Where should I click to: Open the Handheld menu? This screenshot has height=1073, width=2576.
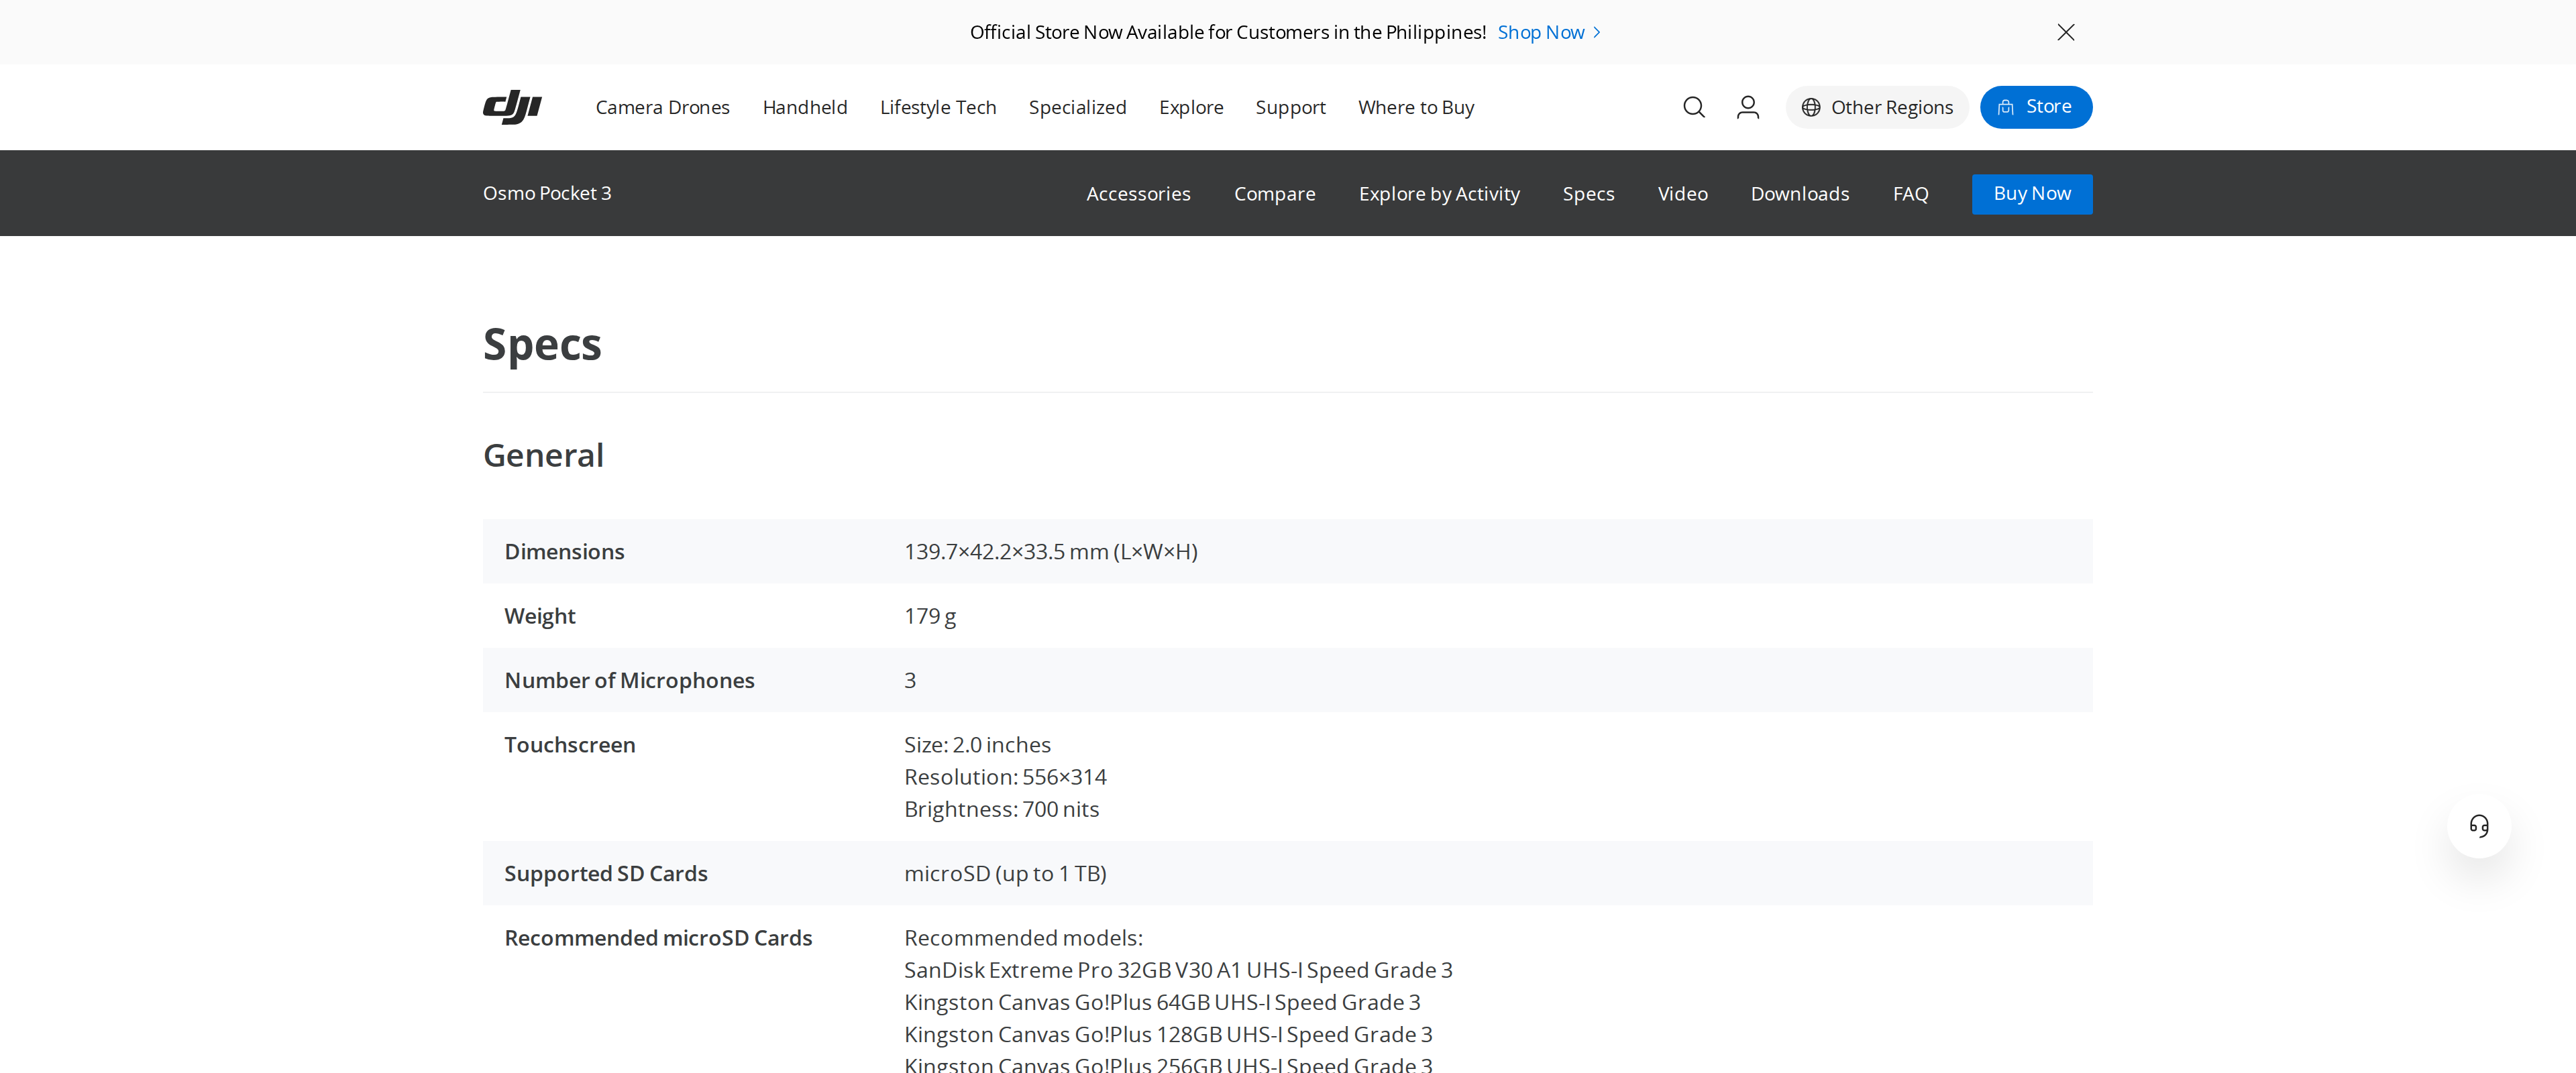(805, 107)
